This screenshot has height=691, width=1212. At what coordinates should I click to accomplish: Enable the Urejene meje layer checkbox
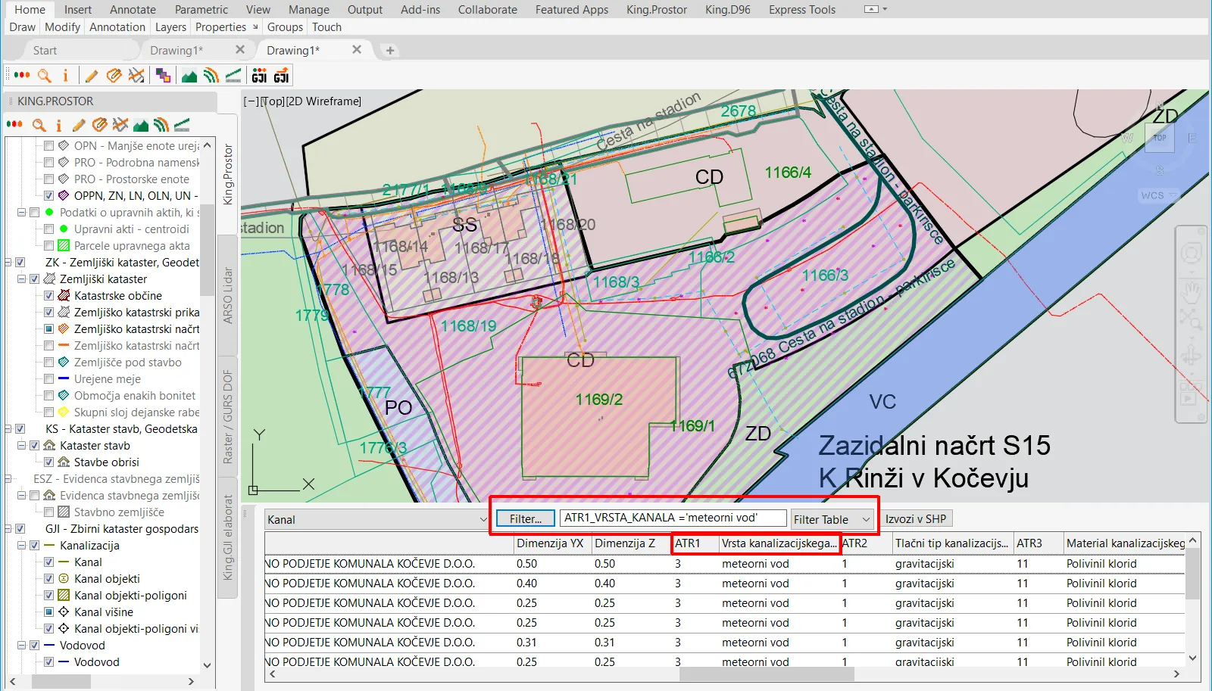pyautogui.click(x=48, y=379)
